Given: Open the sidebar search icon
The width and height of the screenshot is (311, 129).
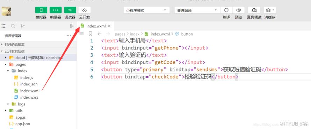Looking at the screenshot, I should pyautogui.click(x=13, y=26).
